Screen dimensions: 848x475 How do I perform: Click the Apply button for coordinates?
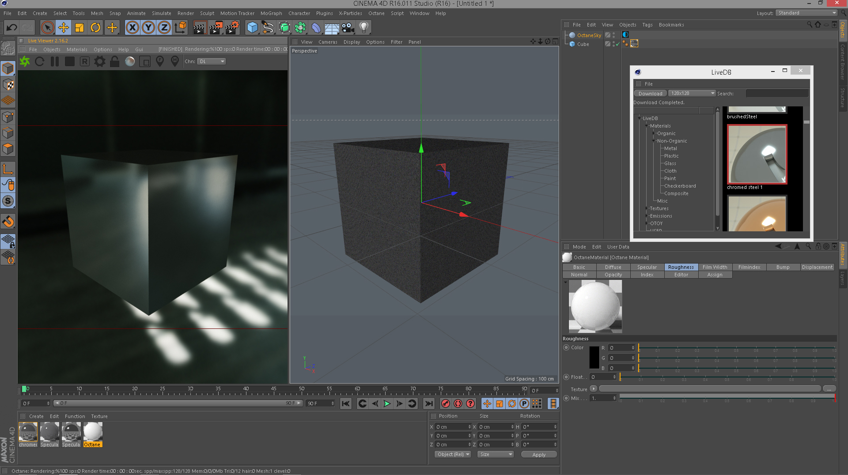538,454
